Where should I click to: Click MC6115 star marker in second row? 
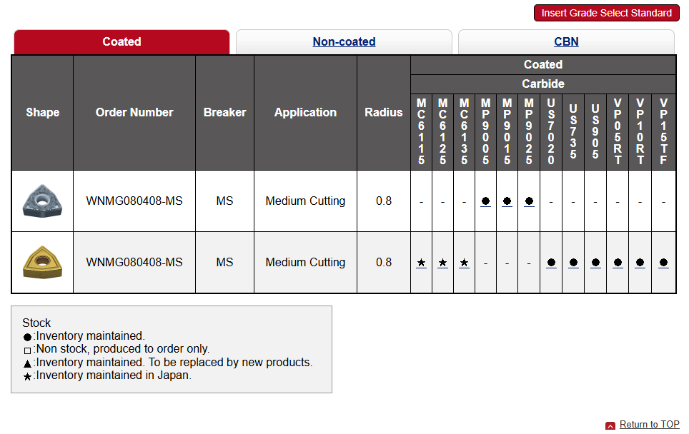click(x=421, y=263)
